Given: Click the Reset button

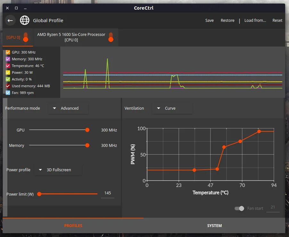Looking at the screenshot, I should point(277,21).
